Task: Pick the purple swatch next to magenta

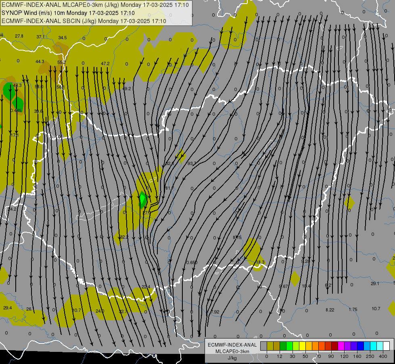Action: (x=348, y=346)
